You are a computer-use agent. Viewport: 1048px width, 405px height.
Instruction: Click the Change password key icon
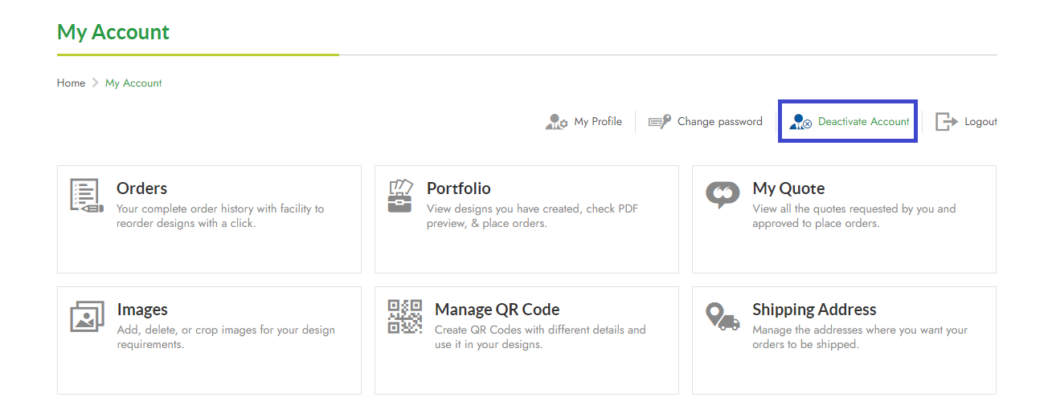660,122
